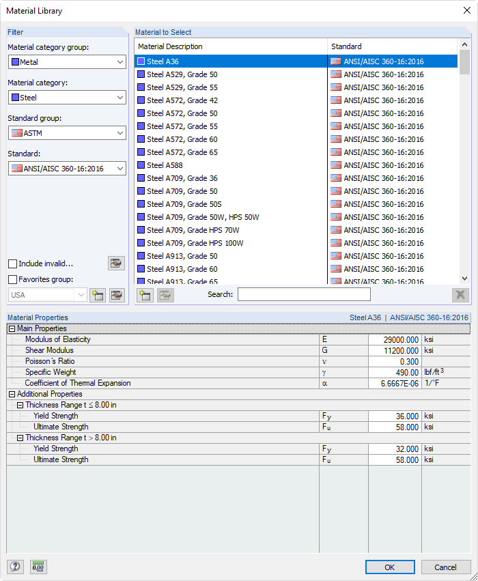The image size is (478, 581).
Task: Click Modulus of Elasticity value 29000.000
Action: click(395, 340)
